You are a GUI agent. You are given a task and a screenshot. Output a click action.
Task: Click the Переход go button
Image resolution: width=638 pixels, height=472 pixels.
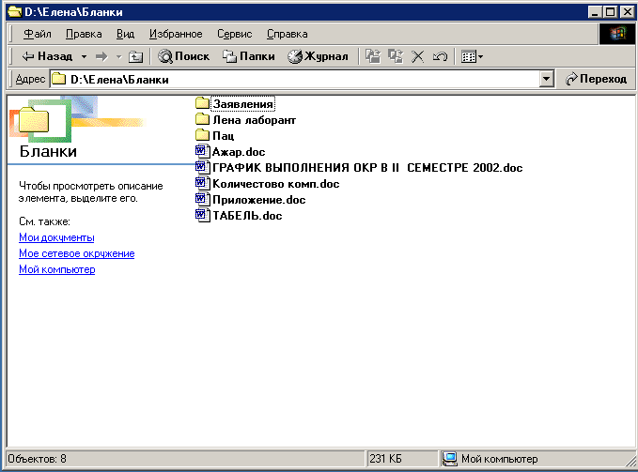(x=596, y=79)
